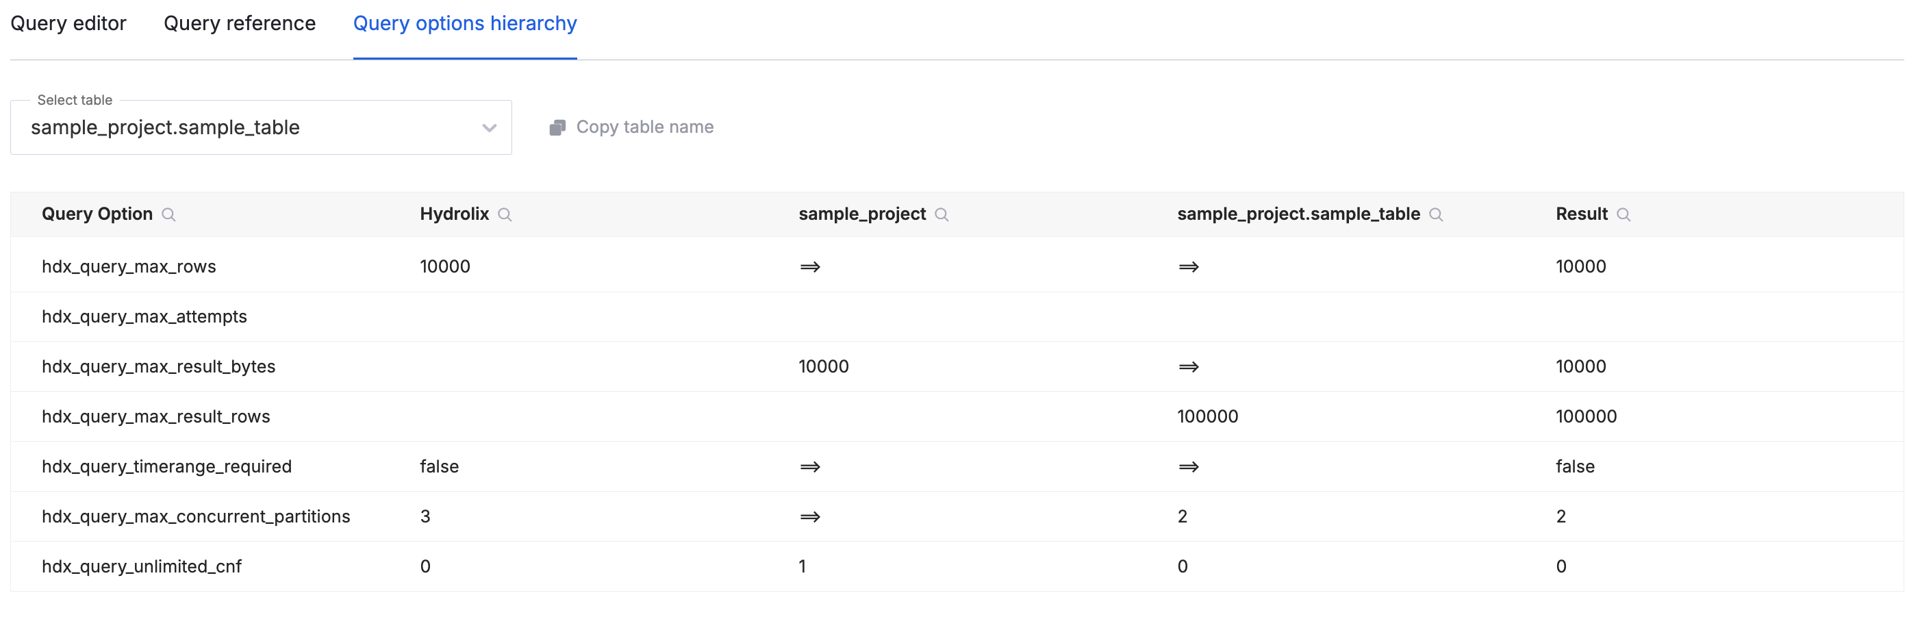Click the hdx_query_unlimited_cnf row

pyautogui.click(x=142, y=566)
